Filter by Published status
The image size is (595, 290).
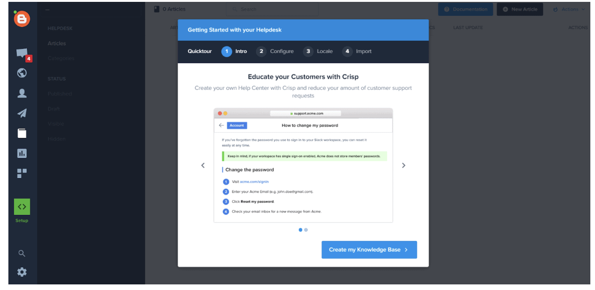(60, 94)
